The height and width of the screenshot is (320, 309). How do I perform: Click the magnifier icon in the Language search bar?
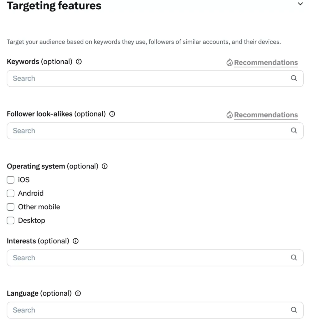tap(294, 310)
